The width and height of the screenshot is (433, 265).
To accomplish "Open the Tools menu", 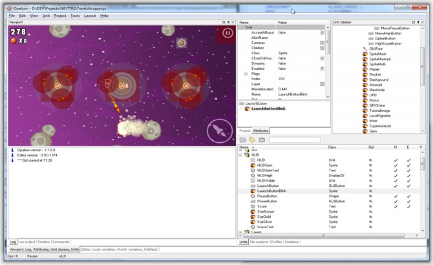I will 75,16.
